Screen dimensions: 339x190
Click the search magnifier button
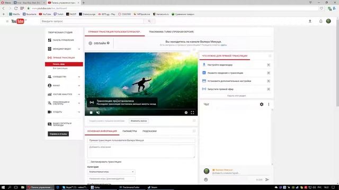tap(149, 21)
